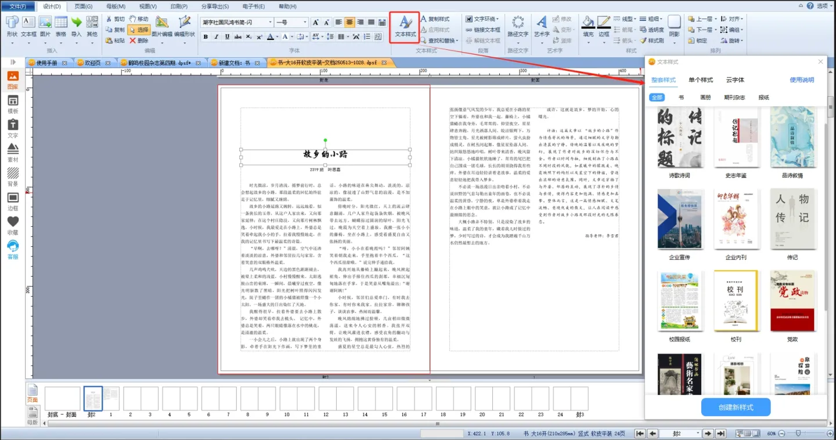The image size is (836, 440).
Task: Open 图库 in the left sidebar
Action: point(13,80)
